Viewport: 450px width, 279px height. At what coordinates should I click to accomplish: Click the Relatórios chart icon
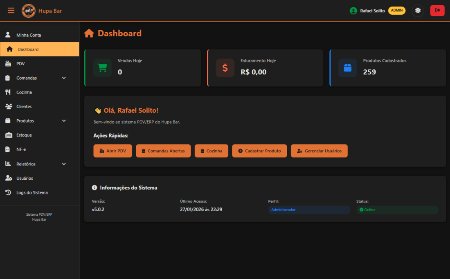8,164
